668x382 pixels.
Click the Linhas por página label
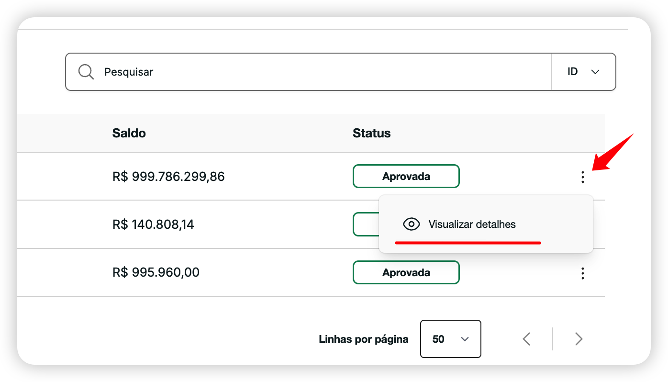point(363,339)
